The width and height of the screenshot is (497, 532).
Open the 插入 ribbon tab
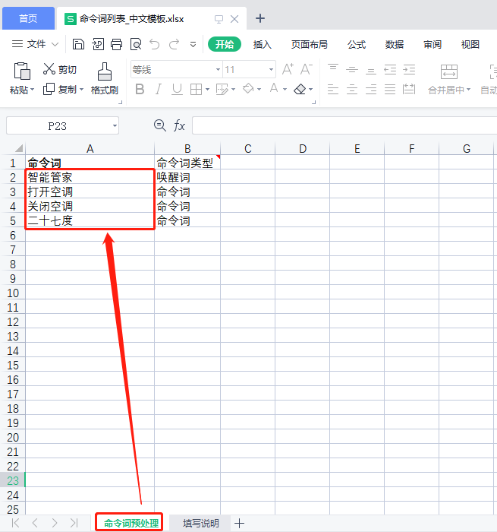[x=263, y=44]
